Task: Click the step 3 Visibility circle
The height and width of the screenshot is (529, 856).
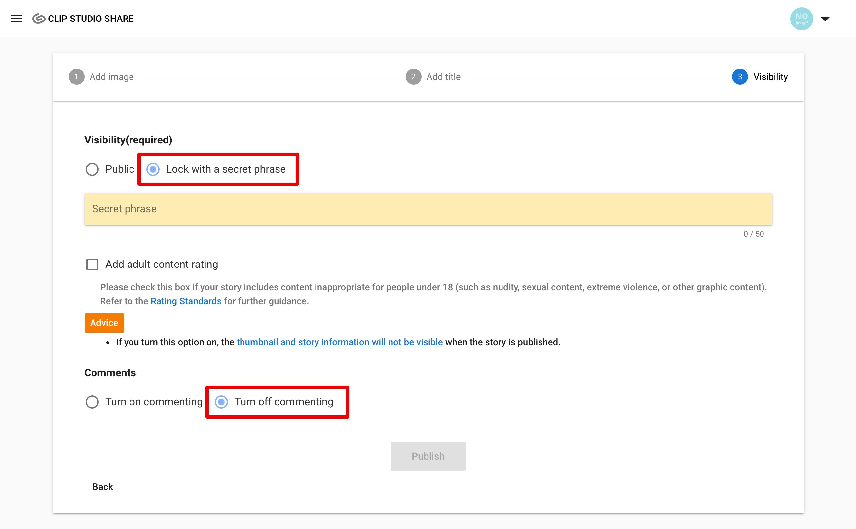Action: point(740,77)
